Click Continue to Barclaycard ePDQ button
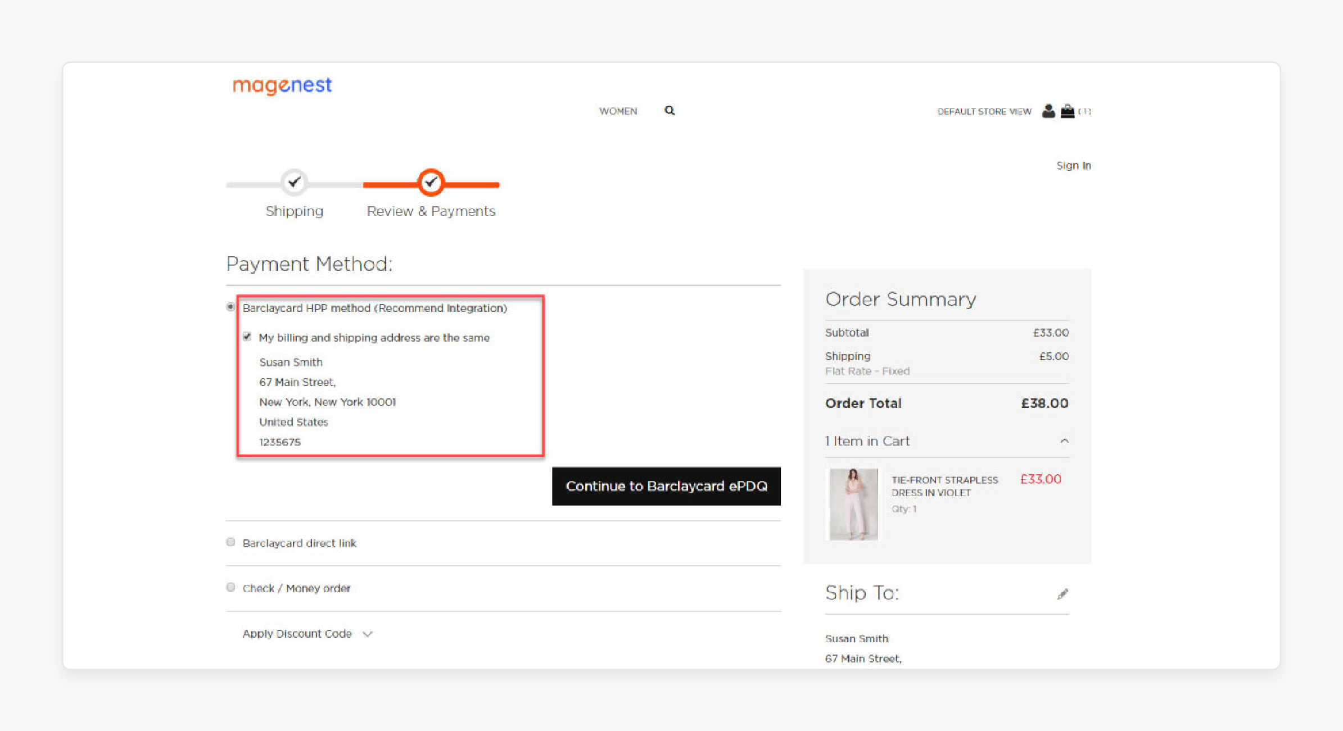 tap(666, 486)
